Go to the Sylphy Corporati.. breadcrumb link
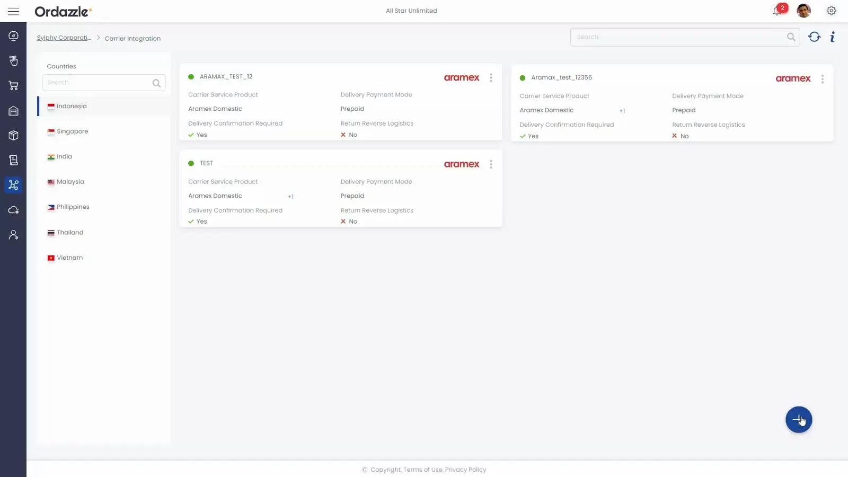The width and height of the screenshot is (848, 477). point(64,38)
